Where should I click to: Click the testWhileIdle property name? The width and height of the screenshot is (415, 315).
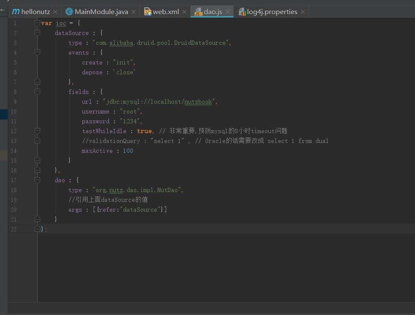(x=104, y=131)
